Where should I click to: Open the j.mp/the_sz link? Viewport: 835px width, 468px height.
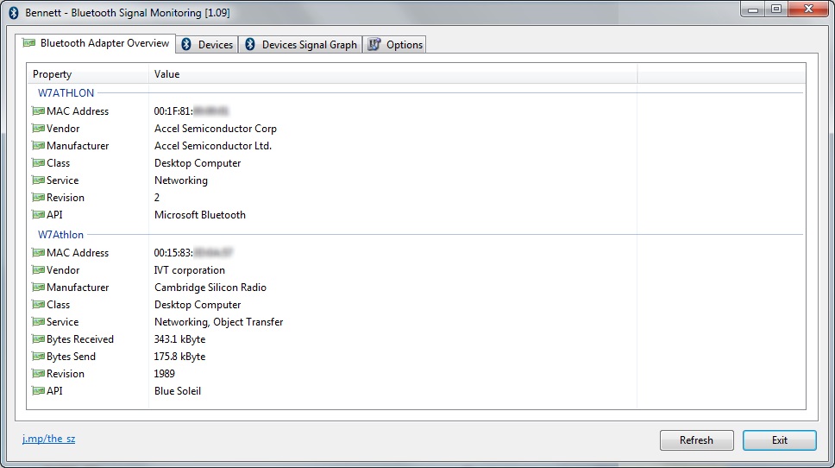48,439
